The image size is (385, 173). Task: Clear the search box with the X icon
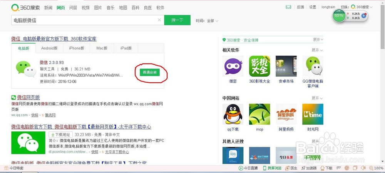pos(159,20)
